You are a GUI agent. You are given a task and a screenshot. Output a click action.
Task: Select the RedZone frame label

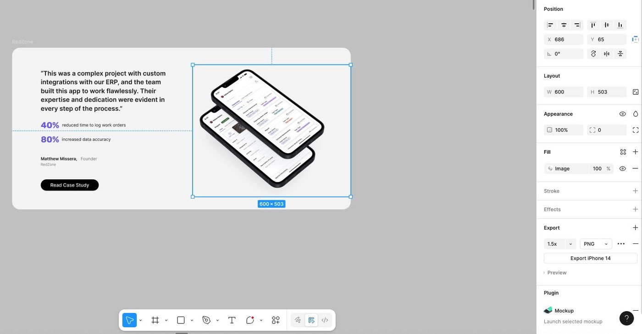[22, 42]
